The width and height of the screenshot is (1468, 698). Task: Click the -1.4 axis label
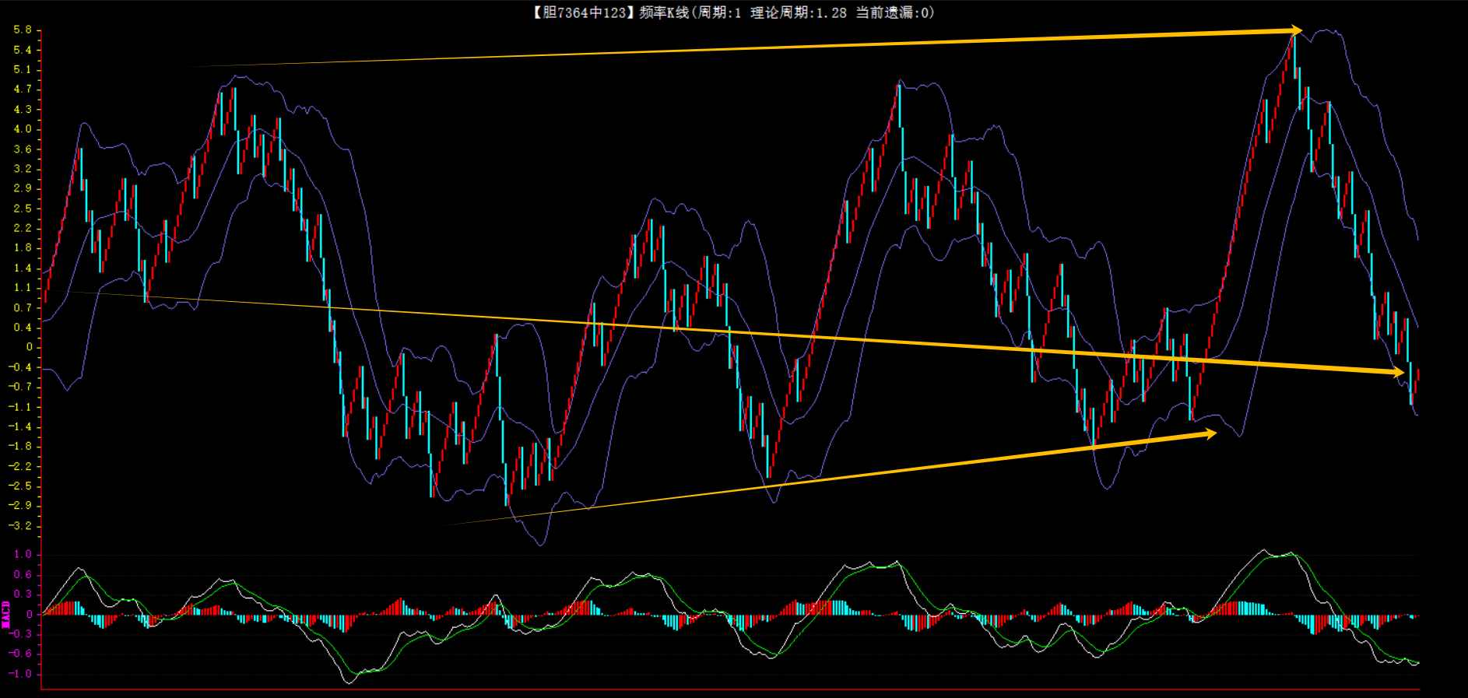coord(20,426)
